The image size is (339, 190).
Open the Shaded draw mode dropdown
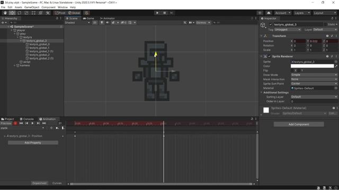pyautogui.click(x=77, y=23)
